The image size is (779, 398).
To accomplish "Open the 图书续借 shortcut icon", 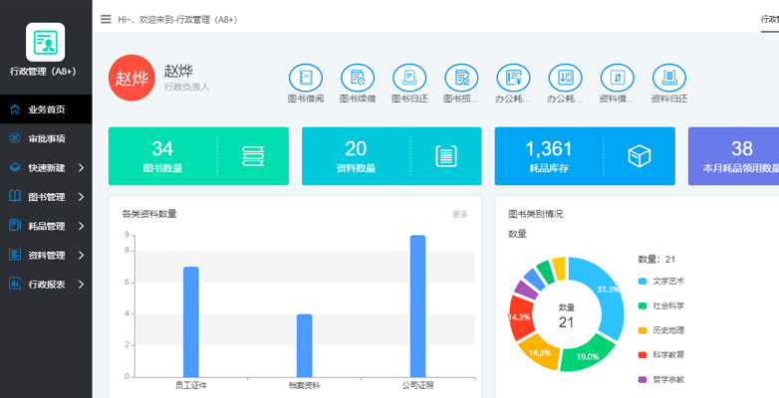I will click(358, 78).
